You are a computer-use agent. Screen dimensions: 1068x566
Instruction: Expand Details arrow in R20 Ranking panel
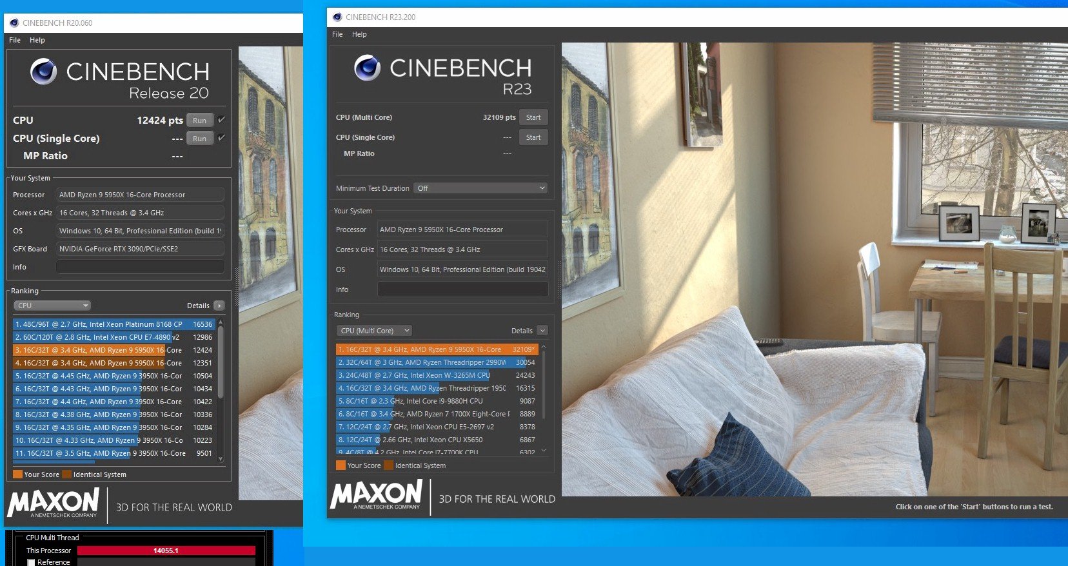pos(219,306)
